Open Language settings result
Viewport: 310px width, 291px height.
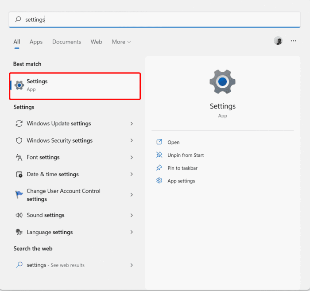[x=74, y=232]
